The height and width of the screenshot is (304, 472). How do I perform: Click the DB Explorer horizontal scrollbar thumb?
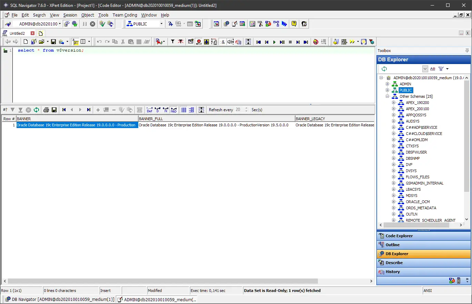point(416,225)
